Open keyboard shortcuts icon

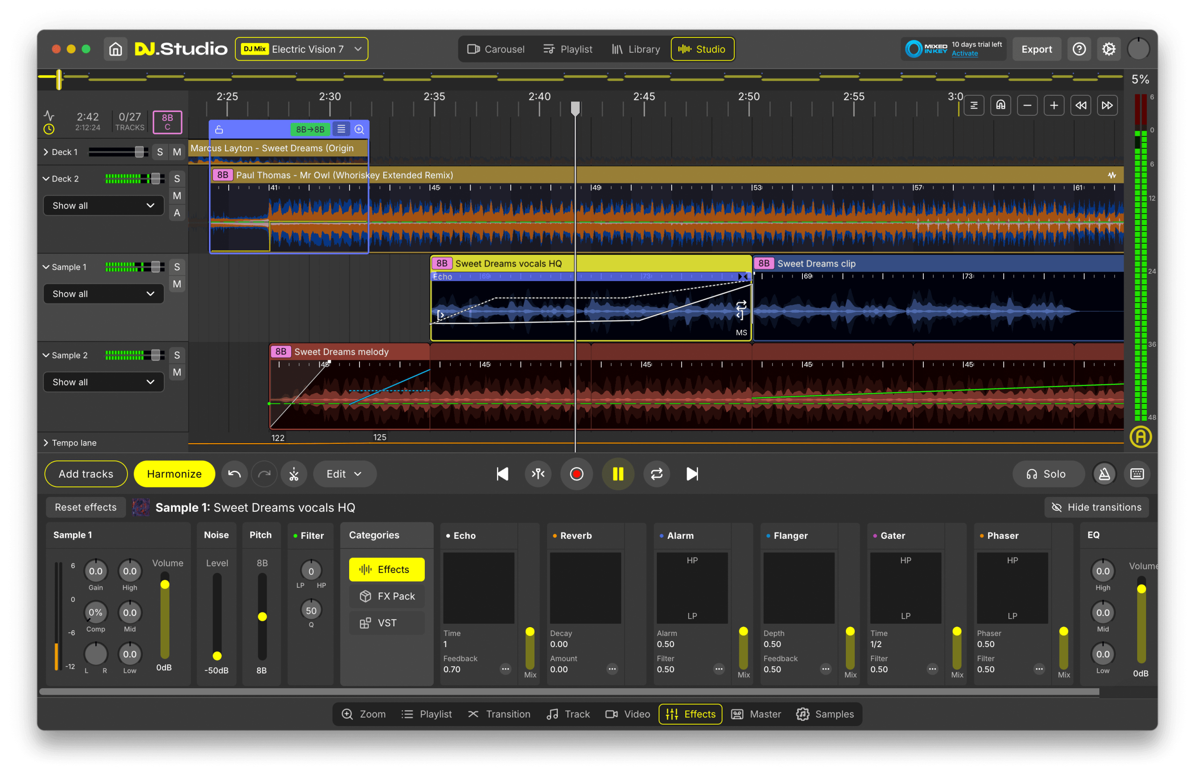[x=1137, y=474]
